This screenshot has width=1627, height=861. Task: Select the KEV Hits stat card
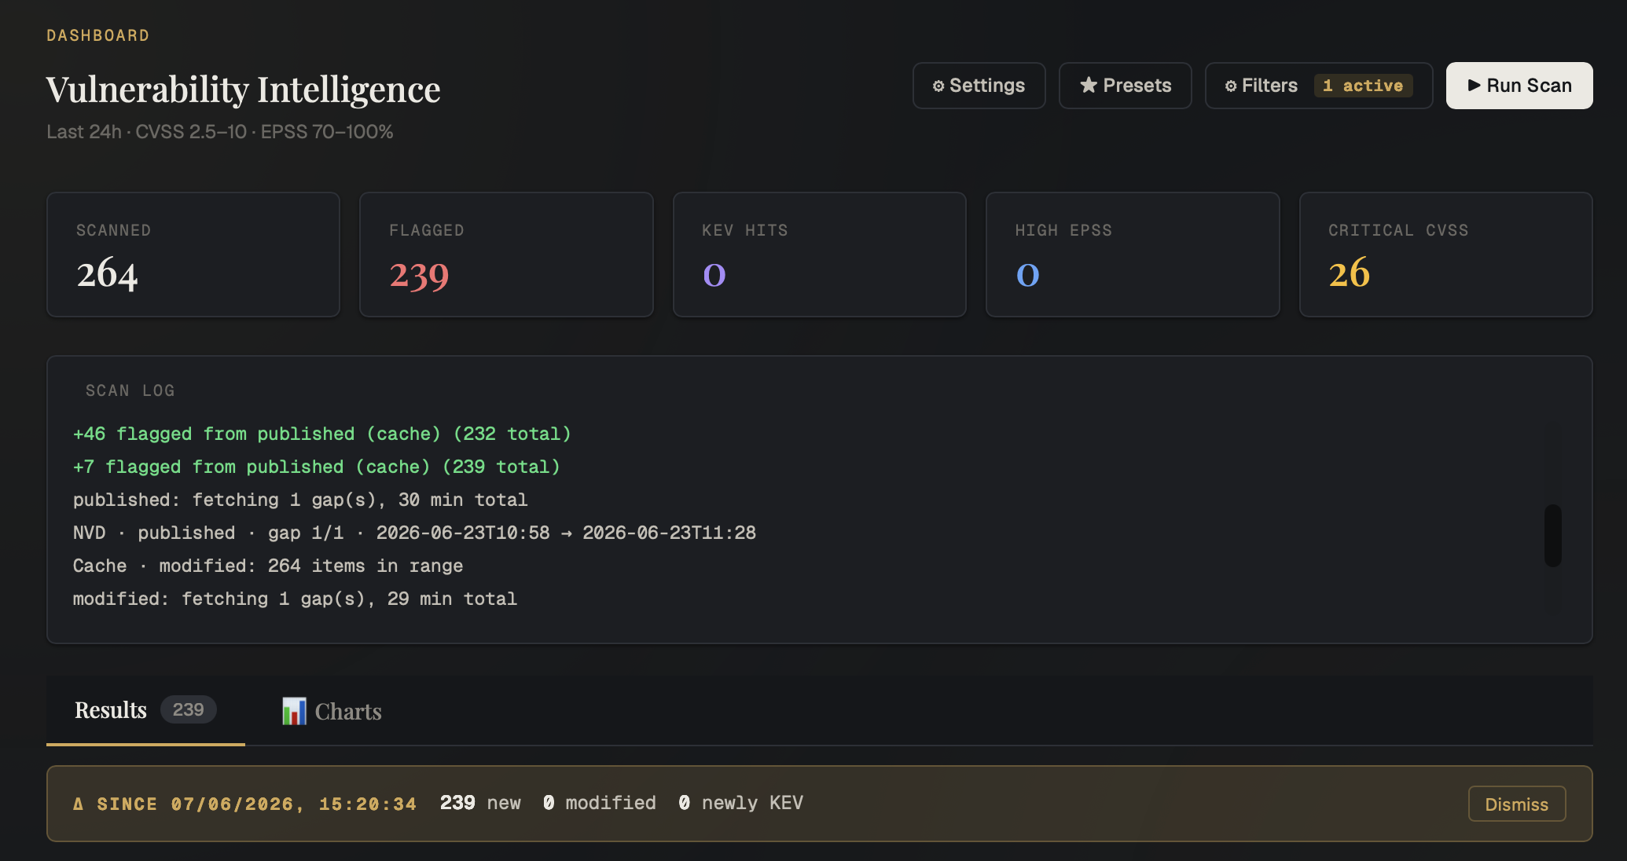[x=819, y=255]
